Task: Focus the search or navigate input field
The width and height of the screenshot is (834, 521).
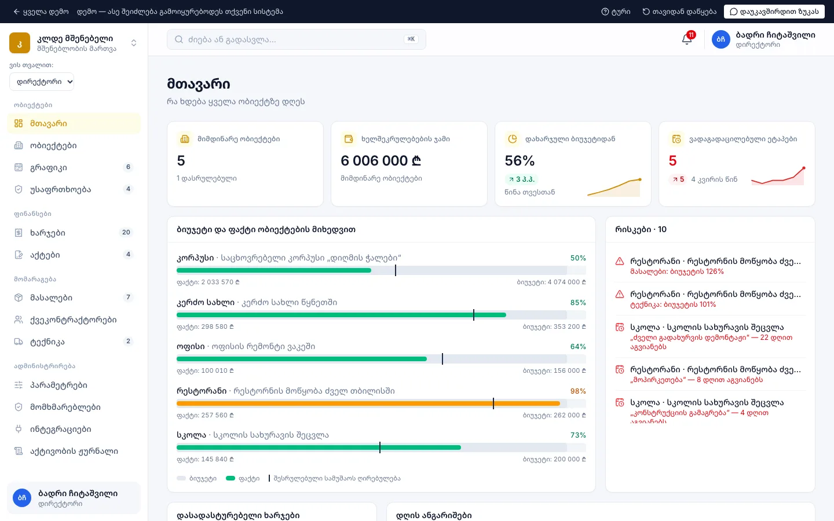Action: [x=297, y=39]
